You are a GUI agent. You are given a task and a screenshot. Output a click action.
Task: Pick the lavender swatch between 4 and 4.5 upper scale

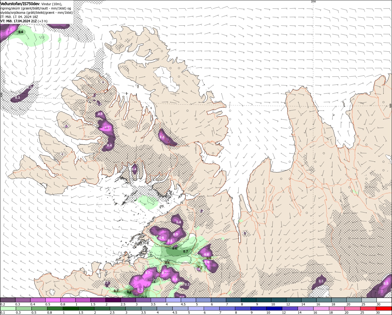pyautogui.click(x=173, y=300)
